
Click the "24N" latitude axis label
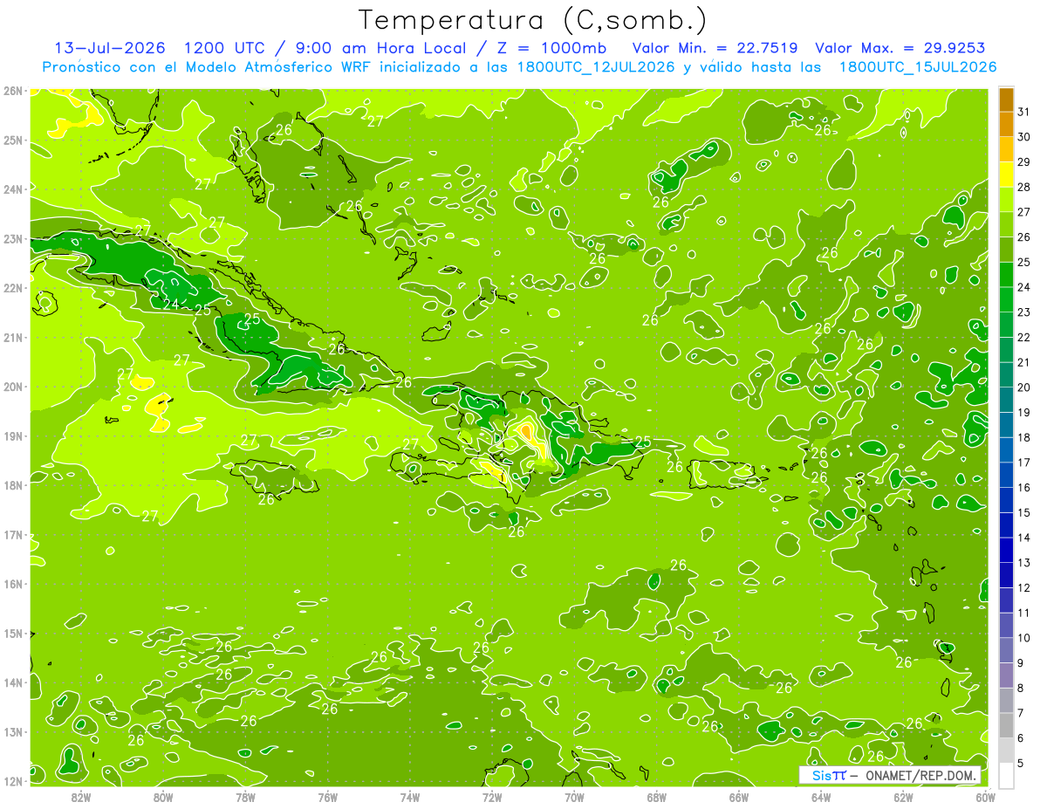[12, 189]
